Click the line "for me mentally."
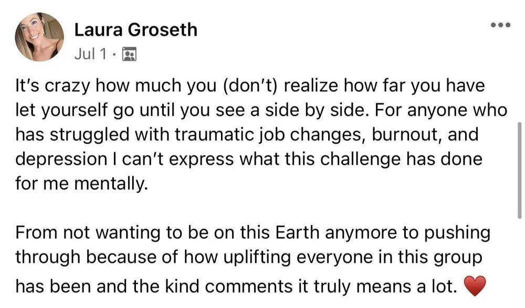 pos(79,184)
